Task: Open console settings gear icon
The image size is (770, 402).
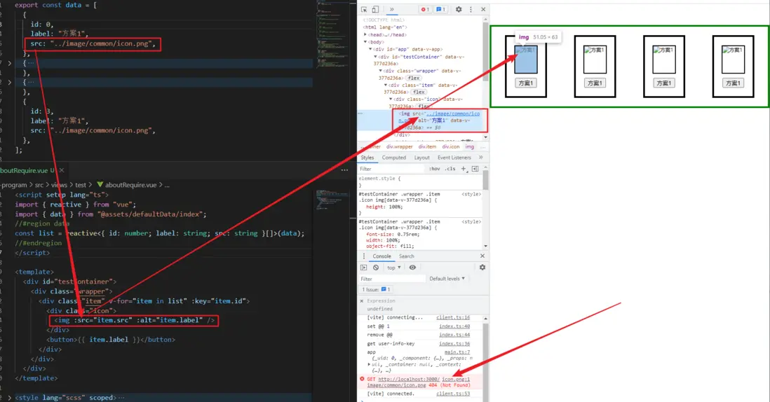Action: click(x=482, y=268)
